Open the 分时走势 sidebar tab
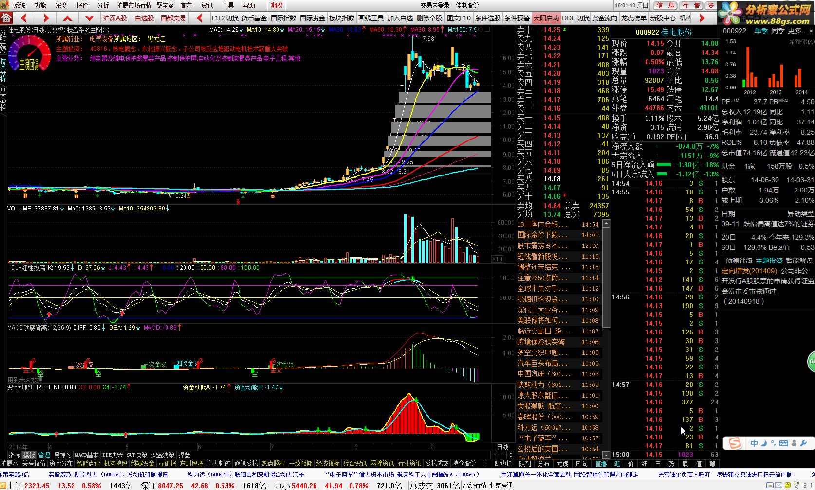Viewport: 815px width, 490px height. pyautogui.click(x=3, y=40)
